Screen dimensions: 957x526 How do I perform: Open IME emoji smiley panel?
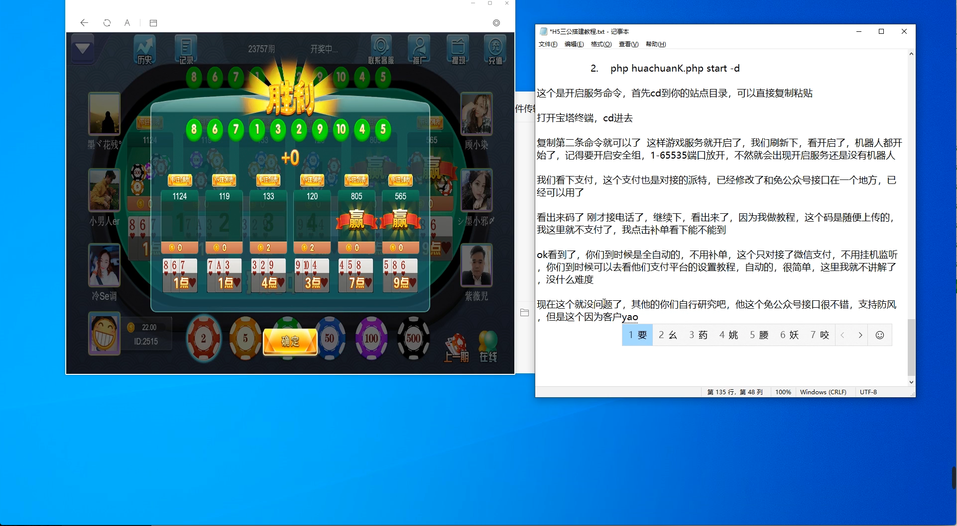(880, 335)
